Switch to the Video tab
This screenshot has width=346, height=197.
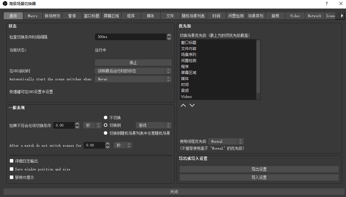click(x=295, y=16)
